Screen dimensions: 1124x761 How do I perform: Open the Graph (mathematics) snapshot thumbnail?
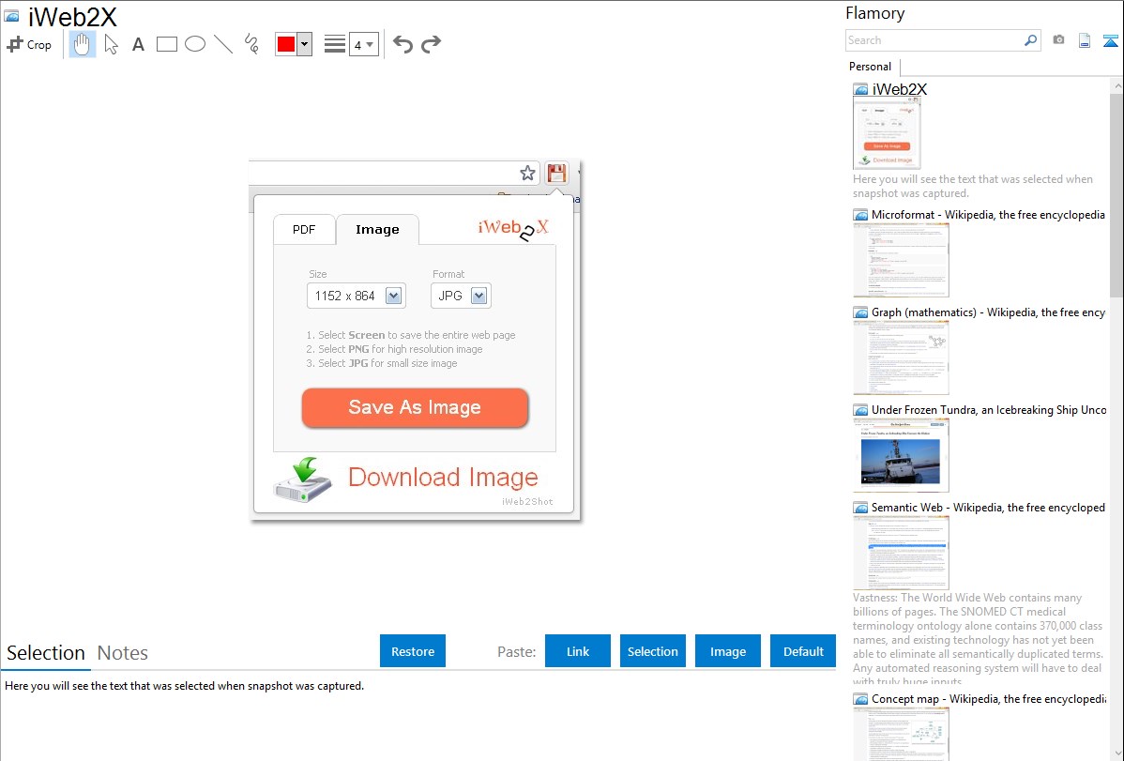click(901, 358)
